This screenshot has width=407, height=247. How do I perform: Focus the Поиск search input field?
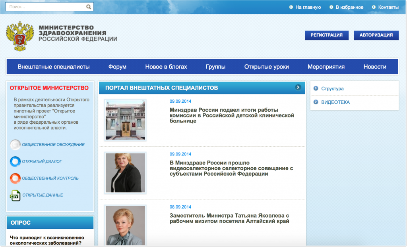pyautogui.click(x=46, y=7)
